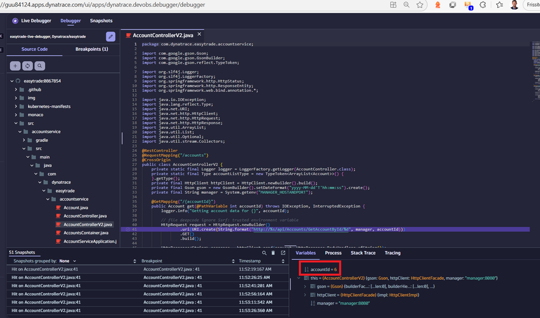
Task: Click the GitHub repo icon beside easytrade:0867854
Action: (x=18, y=81)
